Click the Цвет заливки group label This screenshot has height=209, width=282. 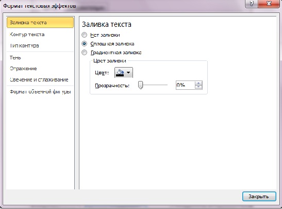[109, 61]
